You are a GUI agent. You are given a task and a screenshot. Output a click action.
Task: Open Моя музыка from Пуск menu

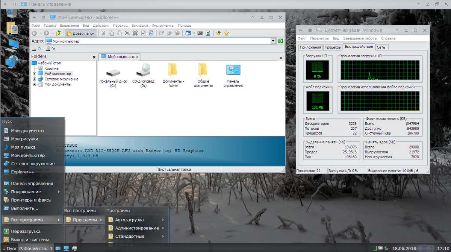(x=33, y=147)
